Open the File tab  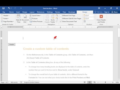[4, 12]
